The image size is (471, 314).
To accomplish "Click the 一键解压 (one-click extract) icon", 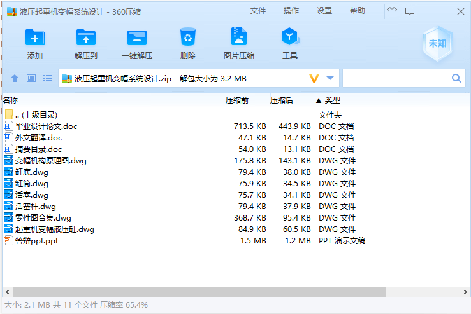I will point(137,38).
